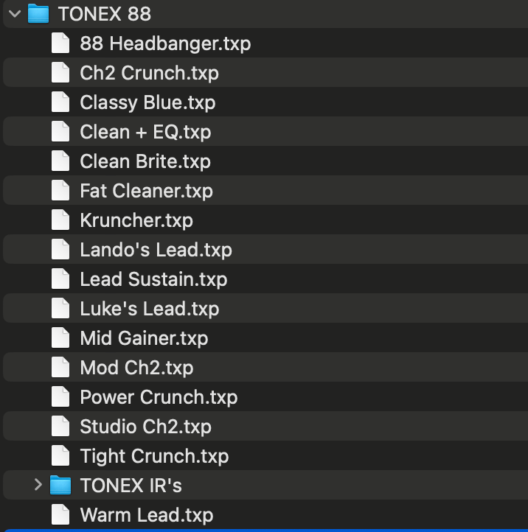Choose the Mid Gainer.txp file
Screen dimensions: 528x532
click(x=144, y=338)
